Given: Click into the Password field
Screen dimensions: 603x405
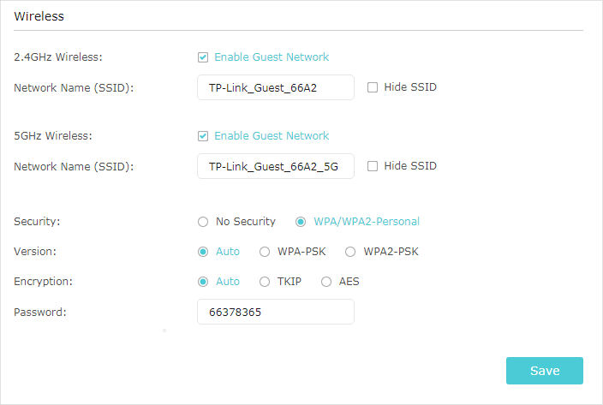Looking at the screenshot, I should (275, 312).
